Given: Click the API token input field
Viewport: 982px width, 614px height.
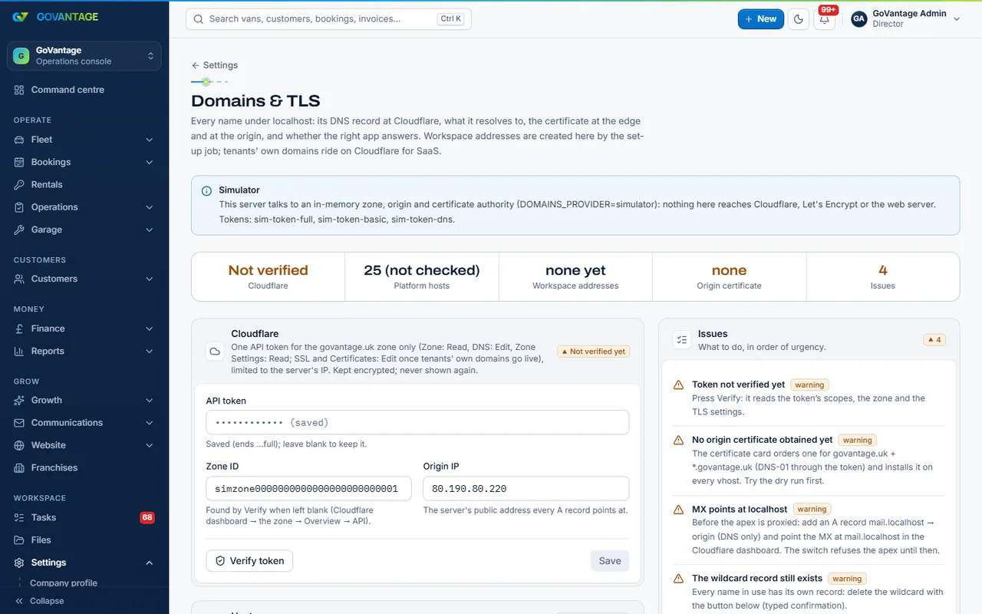Looking at the screenshot, I should (417, 423).
